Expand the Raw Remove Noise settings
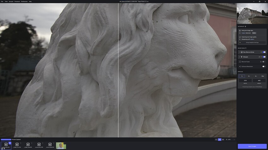 [x=239, y=52]
